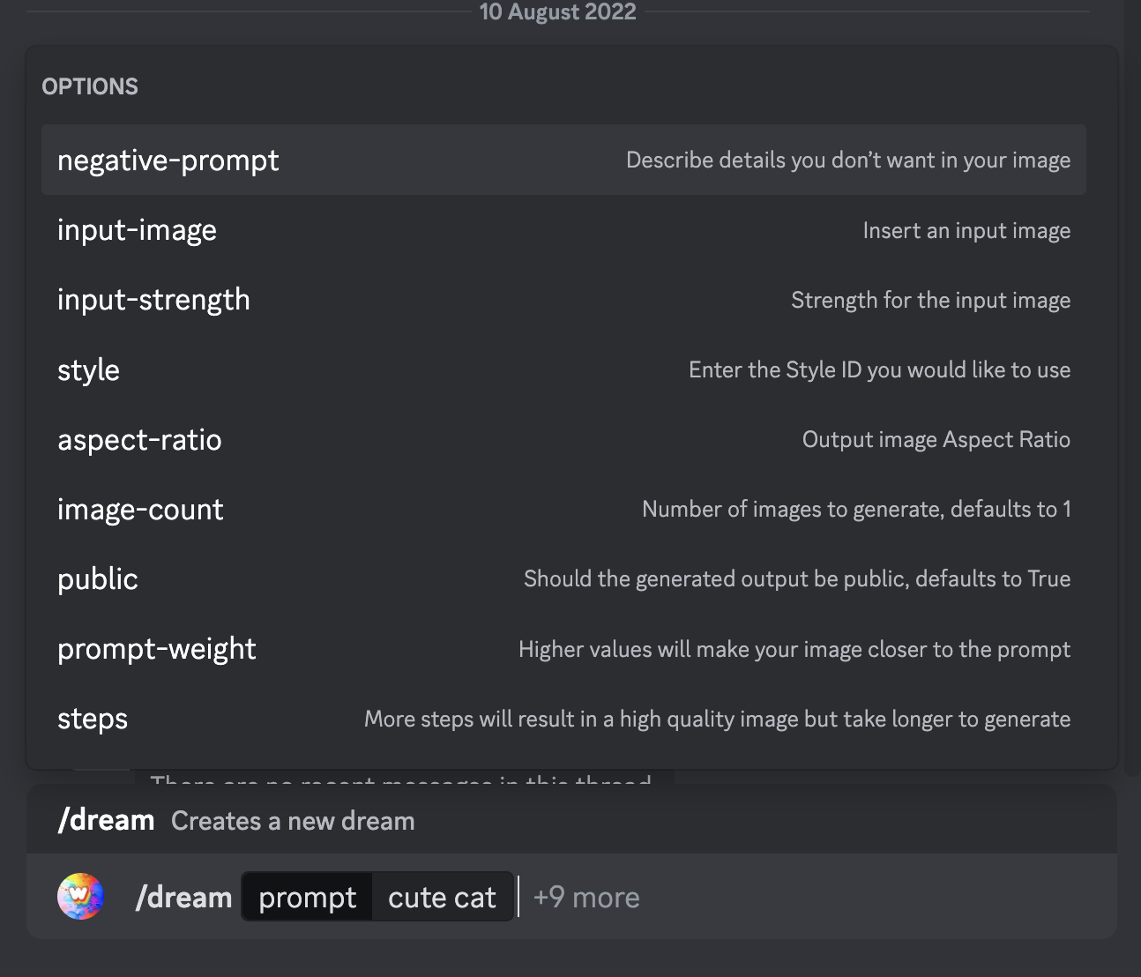
Task: Select the input-strength option
Action: 153,300
